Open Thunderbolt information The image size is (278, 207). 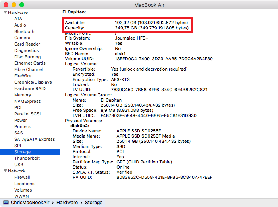pyautogui.click(x=27, y=158)
